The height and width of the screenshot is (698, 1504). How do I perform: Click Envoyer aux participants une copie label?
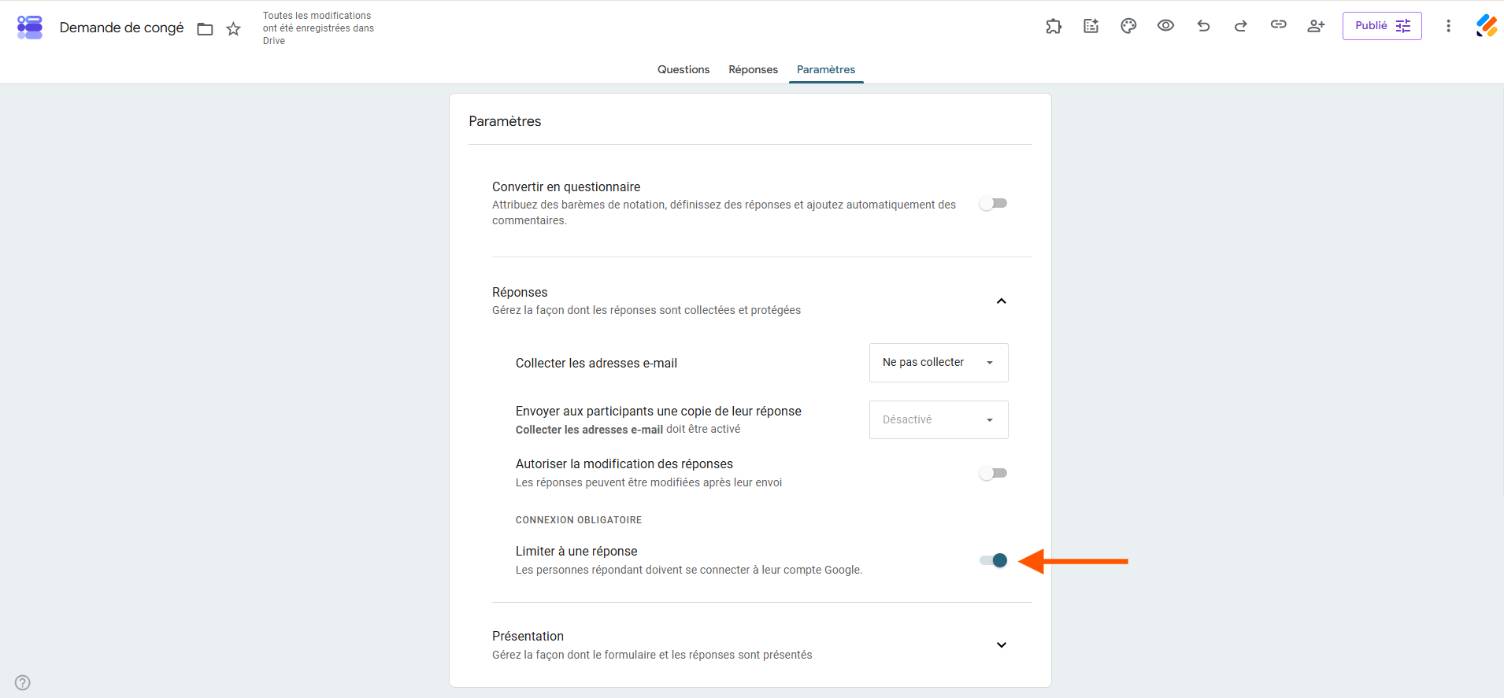(658, 412)
